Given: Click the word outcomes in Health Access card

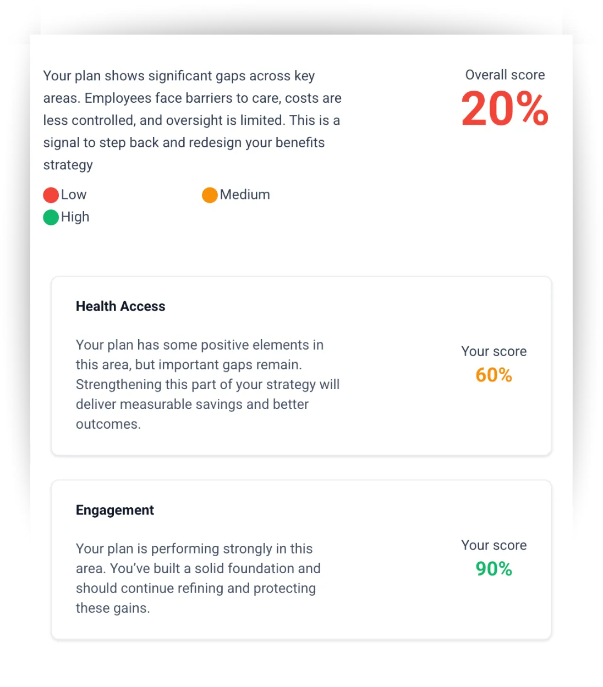Looking at the screenshot, I should click(108, 424).
